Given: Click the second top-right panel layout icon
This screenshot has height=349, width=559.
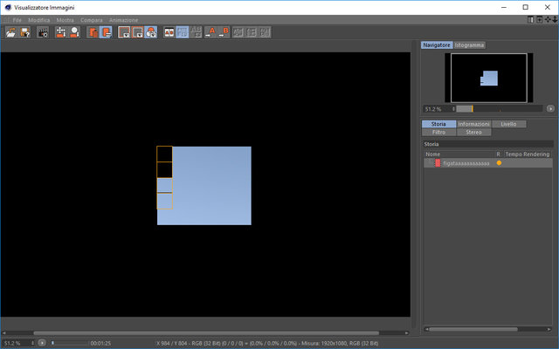Looking at the screenshot, I should (540, 19).
